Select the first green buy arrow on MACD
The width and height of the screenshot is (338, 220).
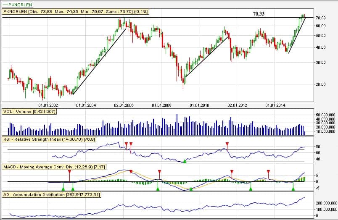point(63,189)
